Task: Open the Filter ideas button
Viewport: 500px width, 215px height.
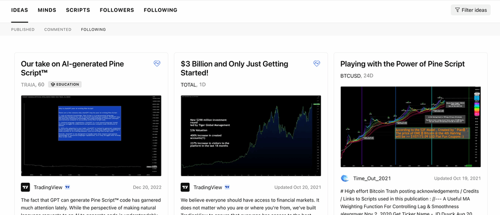Action: coord(471,10)
